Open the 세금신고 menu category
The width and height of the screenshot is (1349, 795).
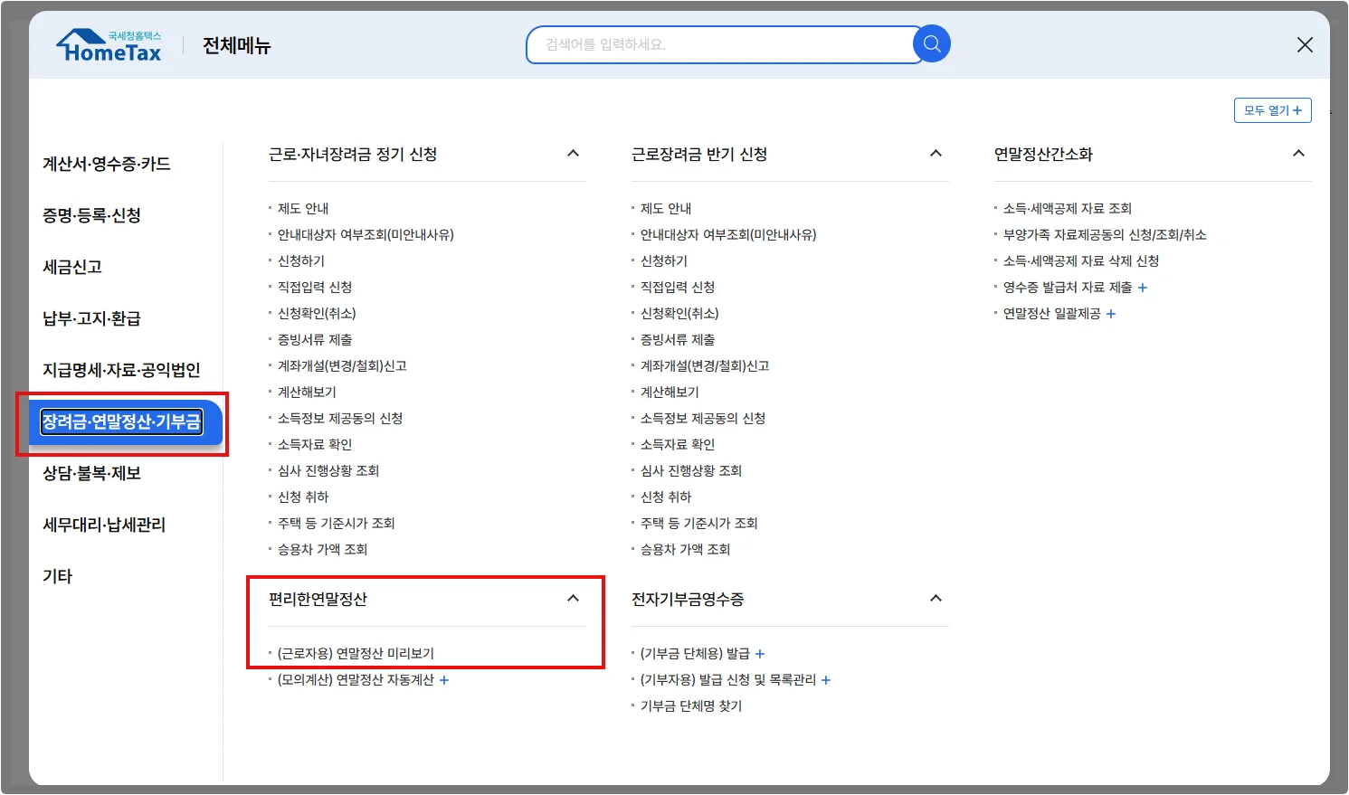72,267
